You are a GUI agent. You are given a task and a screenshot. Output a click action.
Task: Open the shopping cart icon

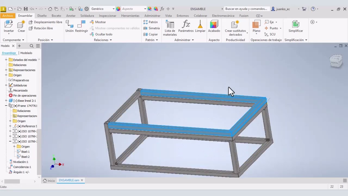pos(304,9)
